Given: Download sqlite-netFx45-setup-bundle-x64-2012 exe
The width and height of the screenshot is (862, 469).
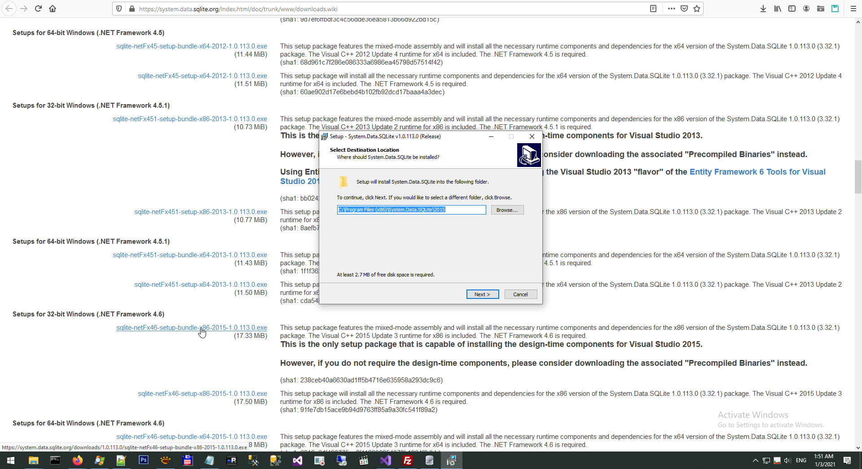Looking at the screenshot, I should point(192,46).
